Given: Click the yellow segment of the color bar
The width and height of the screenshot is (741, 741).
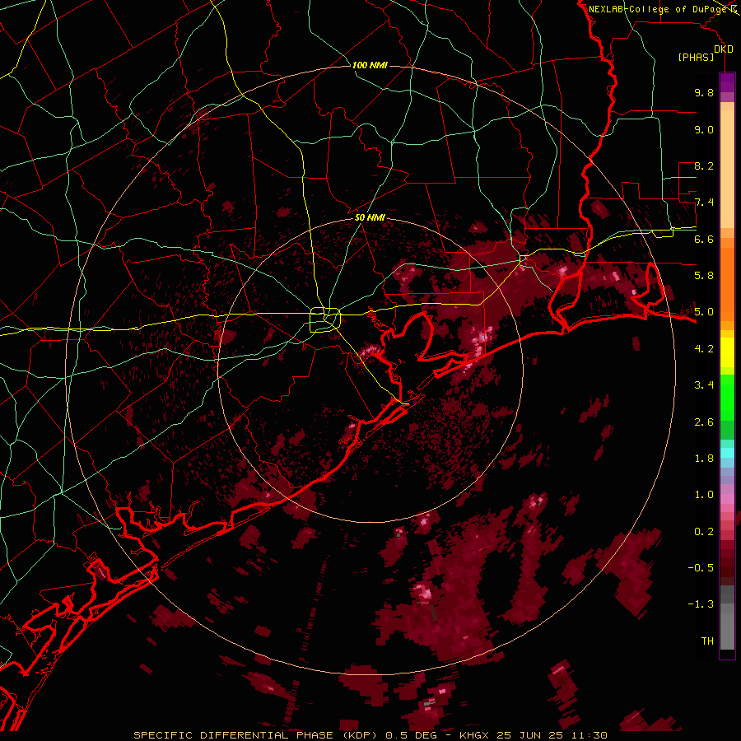Looking at the screenshot, I should 727,352.
